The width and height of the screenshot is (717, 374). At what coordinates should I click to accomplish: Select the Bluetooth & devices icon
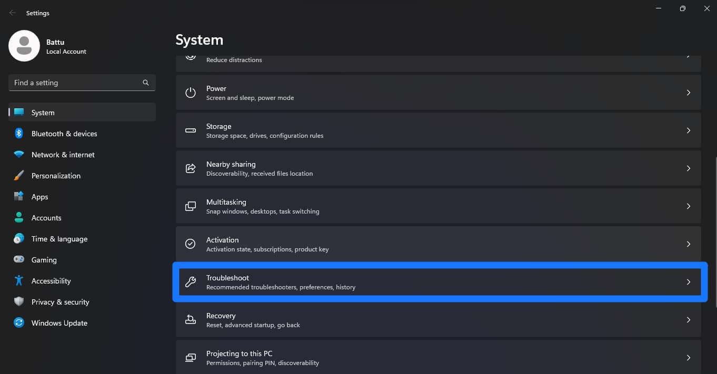point(19,134)
